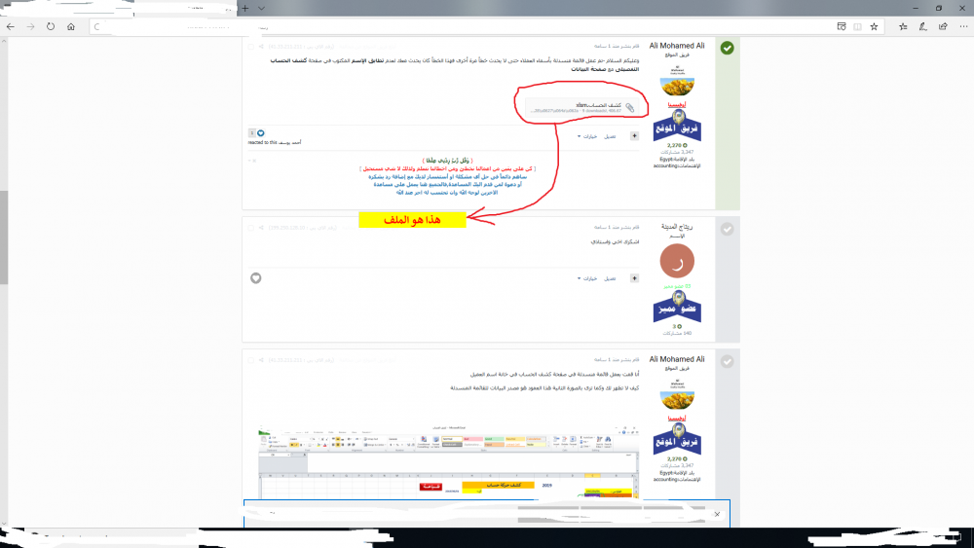
Task: Download the attached xlsm account statement file
Action: point(598,105)
